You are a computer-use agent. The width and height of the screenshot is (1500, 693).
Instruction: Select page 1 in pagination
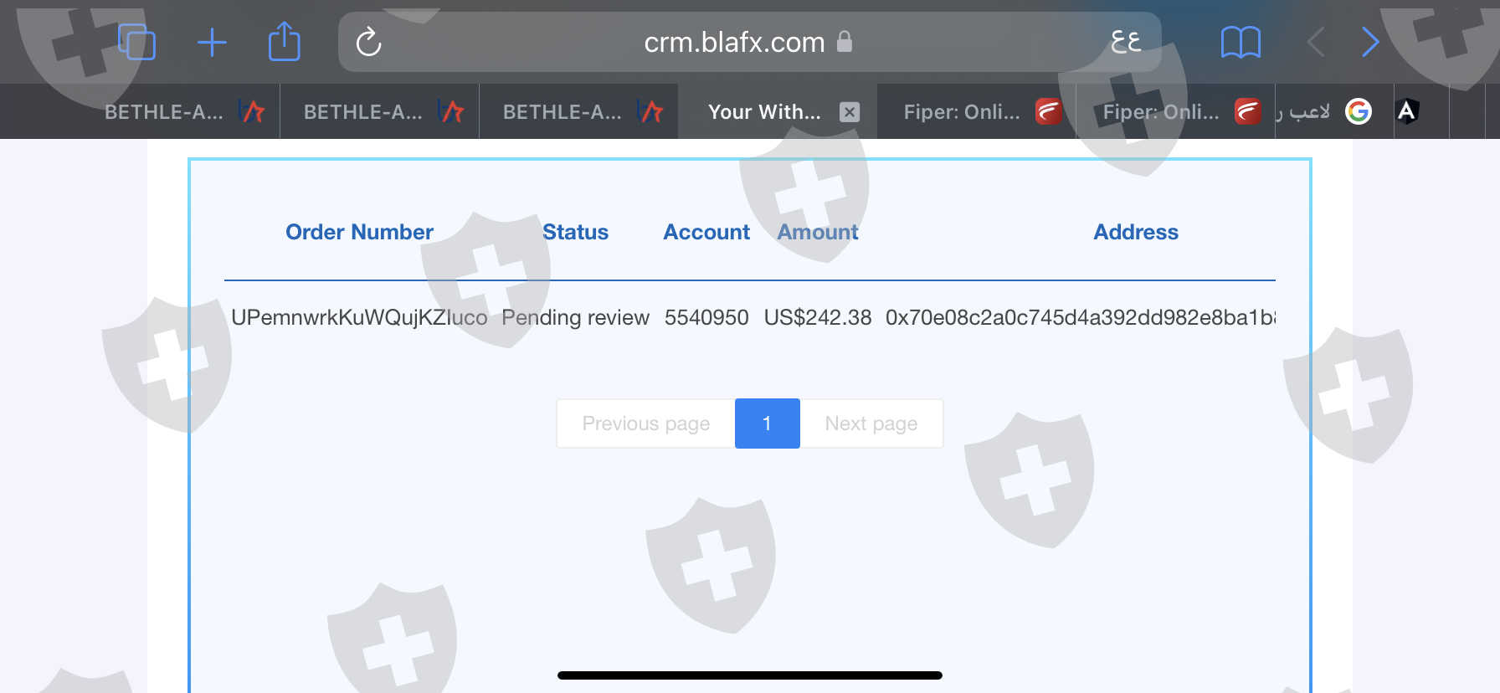tap(767, 423)
